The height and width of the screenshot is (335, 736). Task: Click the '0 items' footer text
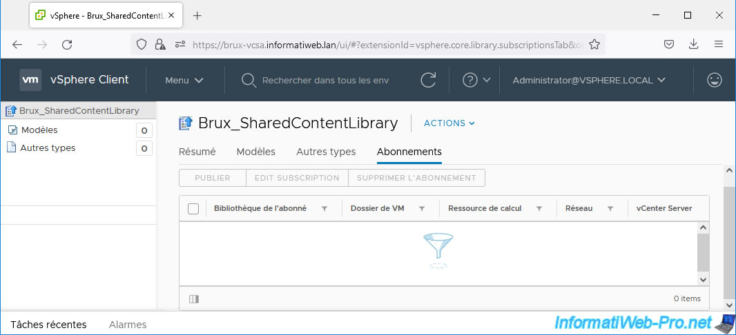coord(687,298)
